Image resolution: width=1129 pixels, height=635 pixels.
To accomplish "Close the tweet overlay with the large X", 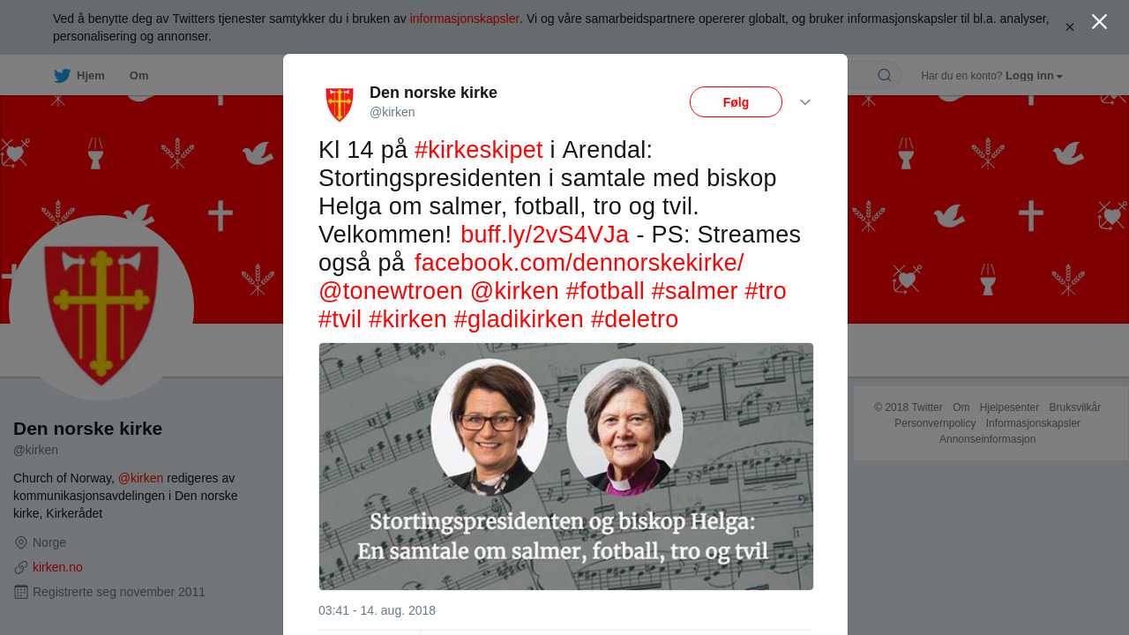I will point(1099,22).
